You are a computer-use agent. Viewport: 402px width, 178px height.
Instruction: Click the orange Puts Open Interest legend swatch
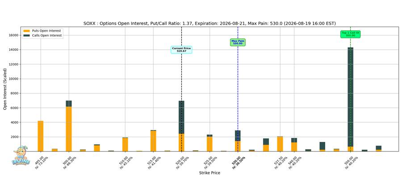click(x=27, y=31)
